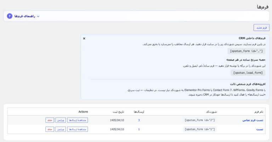
Task: View submissions for the تست form
Action: (78, 129)
